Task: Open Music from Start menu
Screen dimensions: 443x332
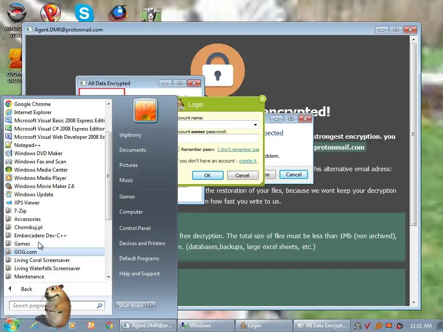Action: (x=126, y=180)
